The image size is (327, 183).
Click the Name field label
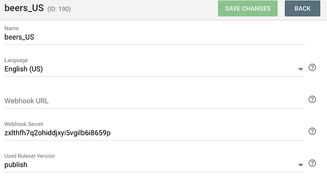pos(11,28)
